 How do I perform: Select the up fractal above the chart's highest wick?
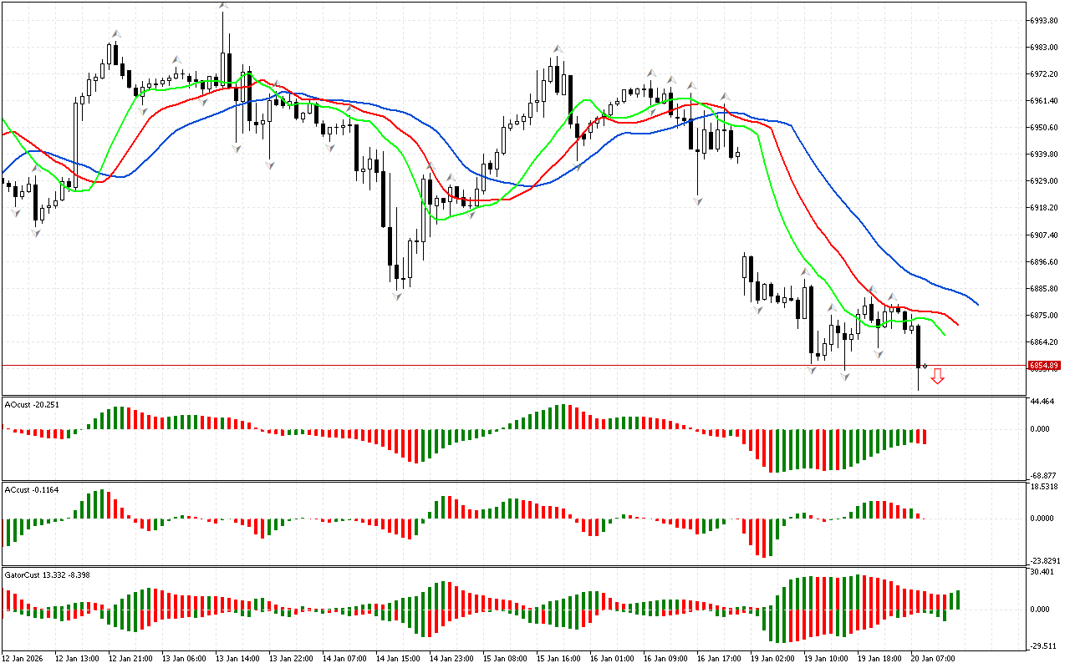[223, 5]
